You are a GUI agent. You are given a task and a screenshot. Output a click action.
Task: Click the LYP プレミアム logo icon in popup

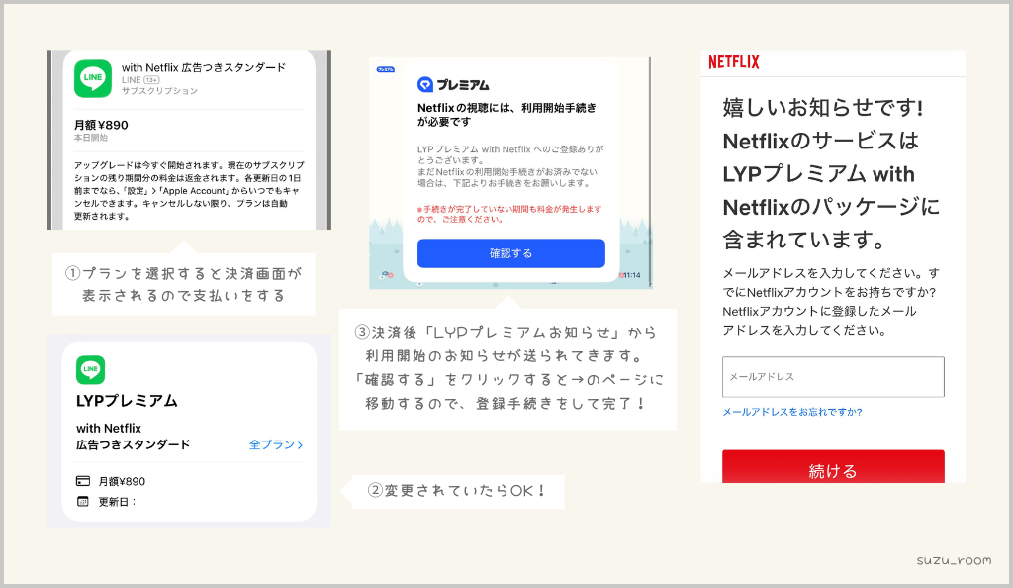pyautogui.click(x=426, y=85)
